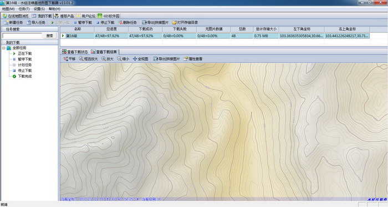Click the 左下角坐标 column header
388x207 pixels.
302,29
